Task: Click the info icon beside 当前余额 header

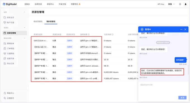Action: coord(112,35)
